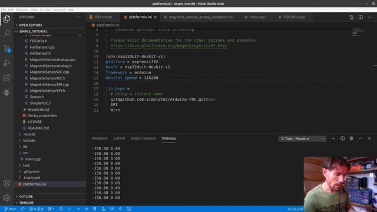Screen dimensions: 377x212
Task: Add a new terminal with plus icon
Action: (333, 138)
